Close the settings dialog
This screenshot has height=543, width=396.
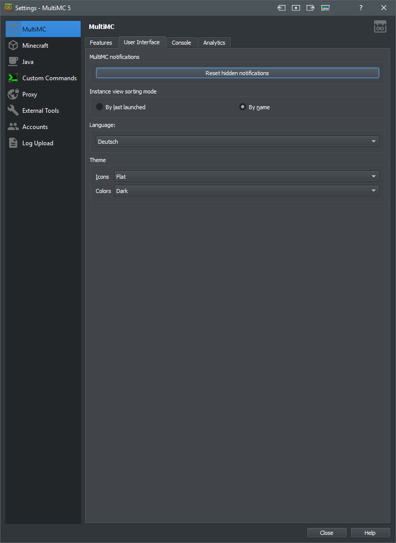pos(326,532)
